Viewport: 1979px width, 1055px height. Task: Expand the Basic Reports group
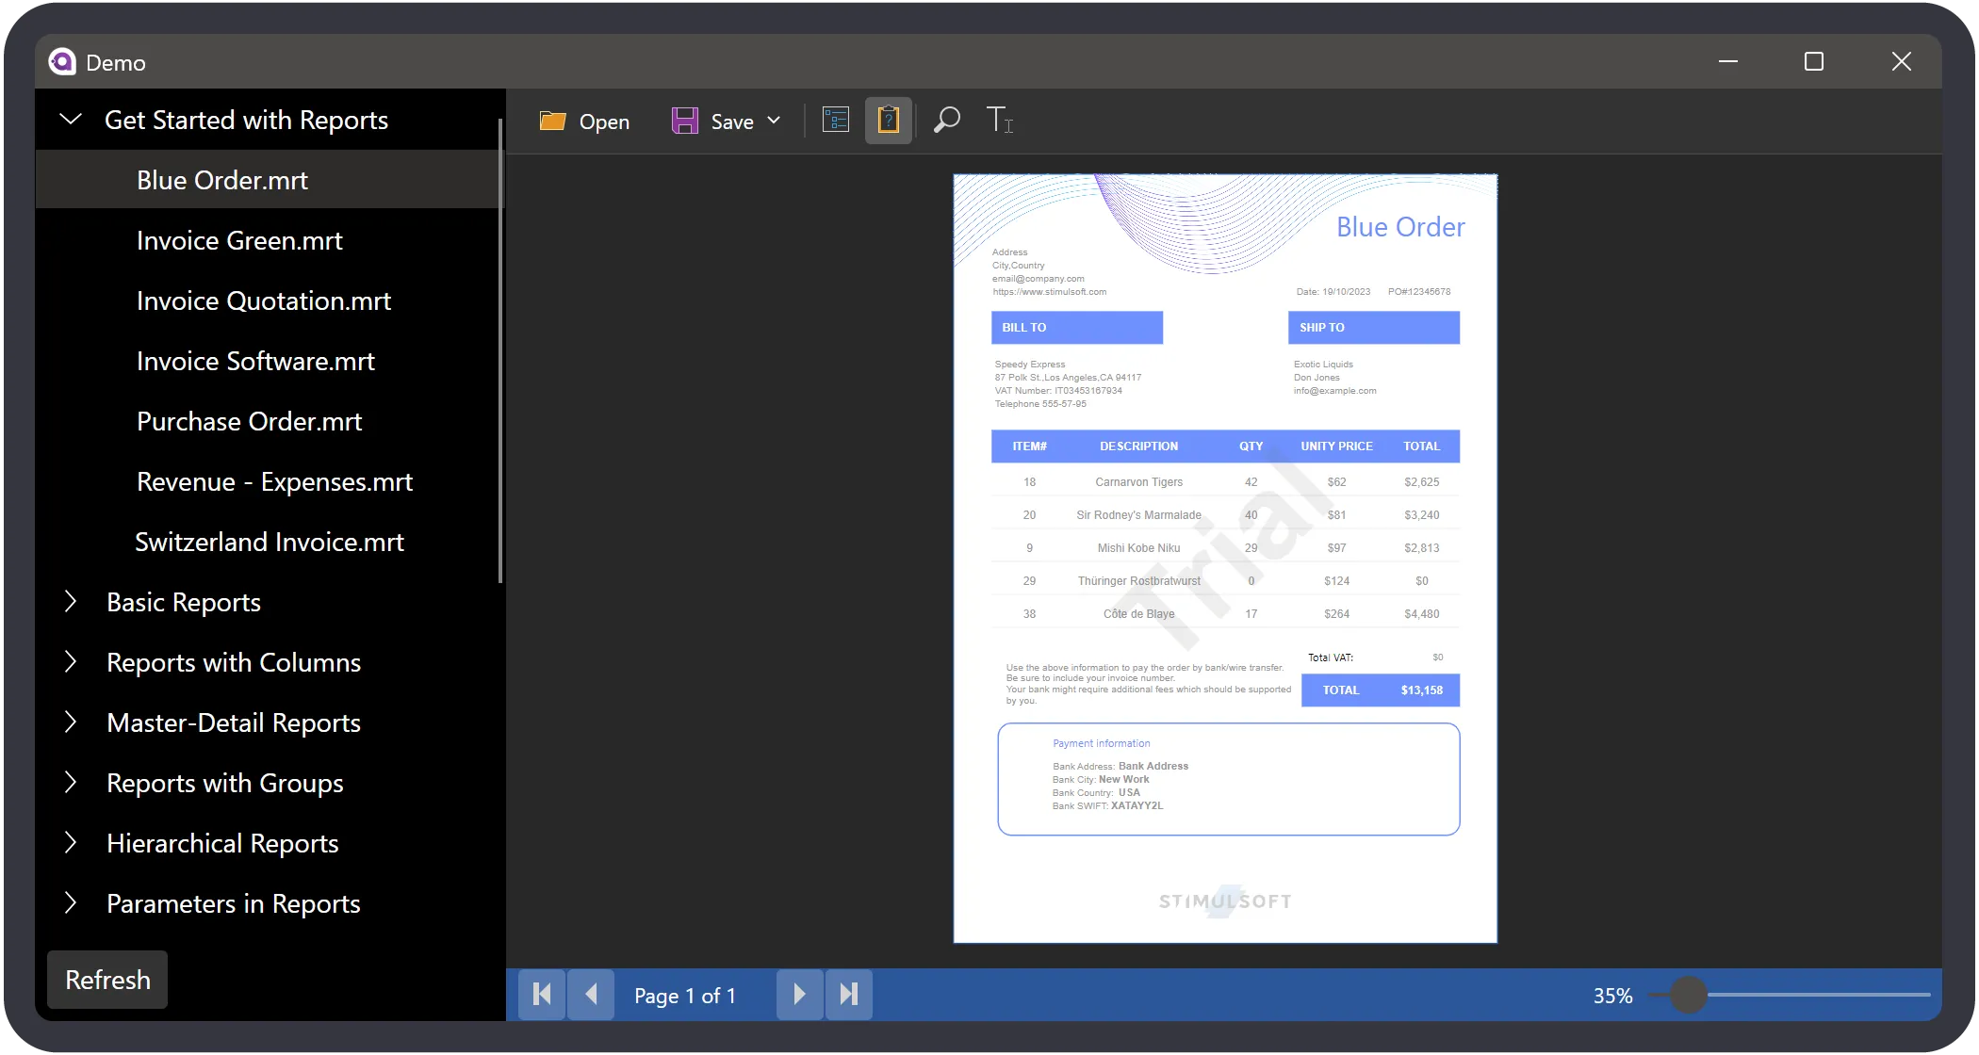(x=71, y=602)
